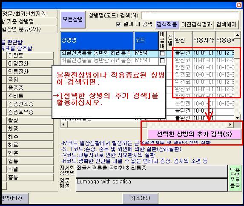Close the dialog with the red X
This screenshot has height=206, width=244.
coord(239,5)
